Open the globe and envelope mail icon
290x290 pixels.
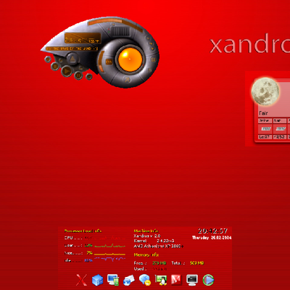pos(129,281)
